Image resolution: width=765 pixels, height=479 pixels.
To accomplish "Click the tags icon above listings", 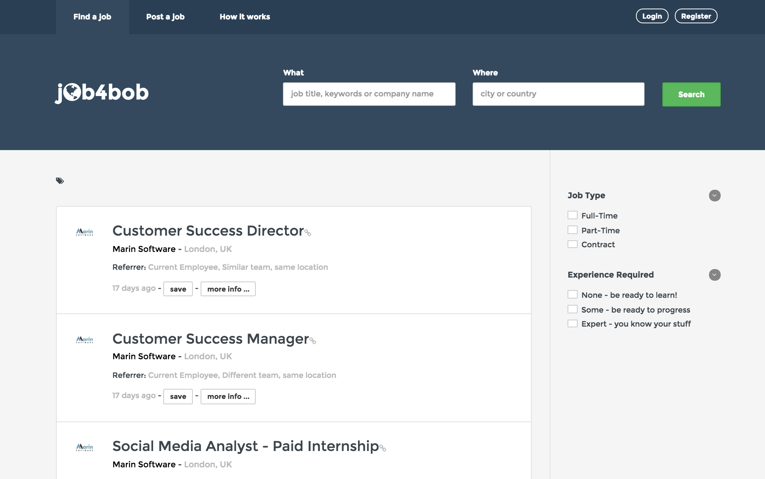I will point(60,181).
